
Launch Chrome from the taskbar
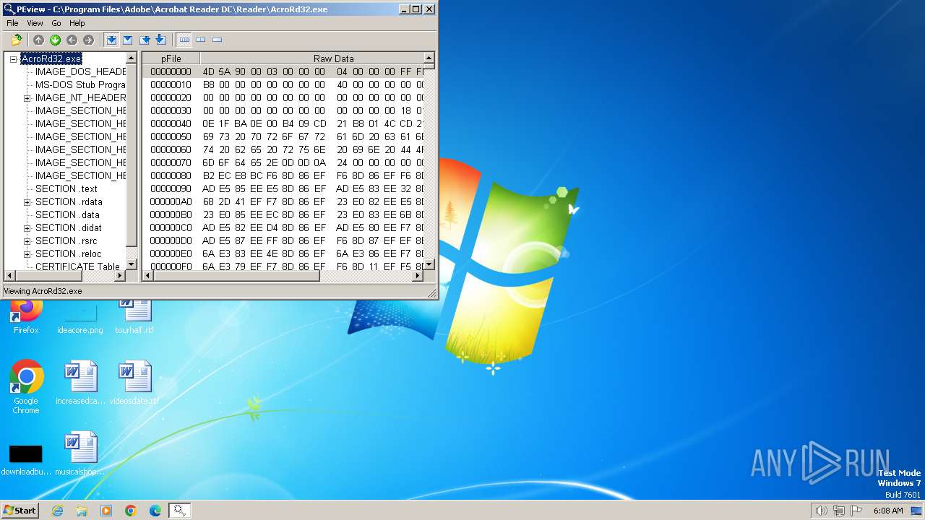click(x=131, y=511)
